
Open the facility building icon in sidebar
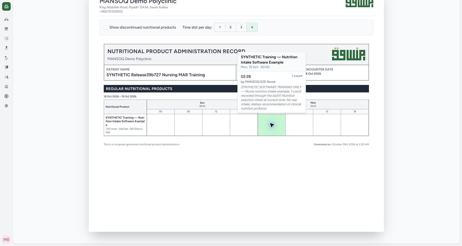click(x=6, y=19)
